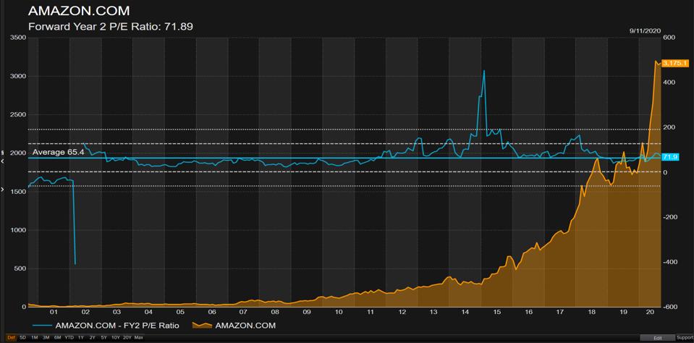The width and height of the screenshot is (694, 343).
Task: Set the chart range to 1M
Action: [x=35, y=338]
